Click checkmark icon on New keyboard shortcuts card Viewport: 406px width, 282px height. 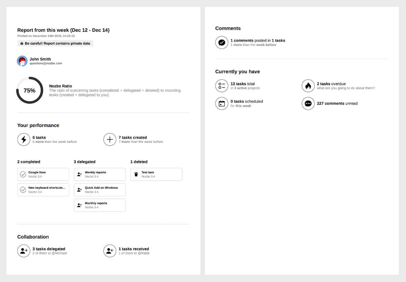tap(23, 190)
